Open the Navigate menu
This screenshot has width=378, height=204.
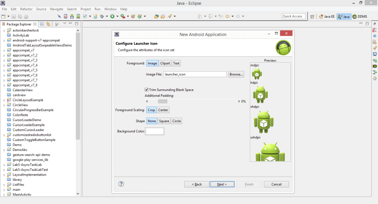[x=56, y=9]
